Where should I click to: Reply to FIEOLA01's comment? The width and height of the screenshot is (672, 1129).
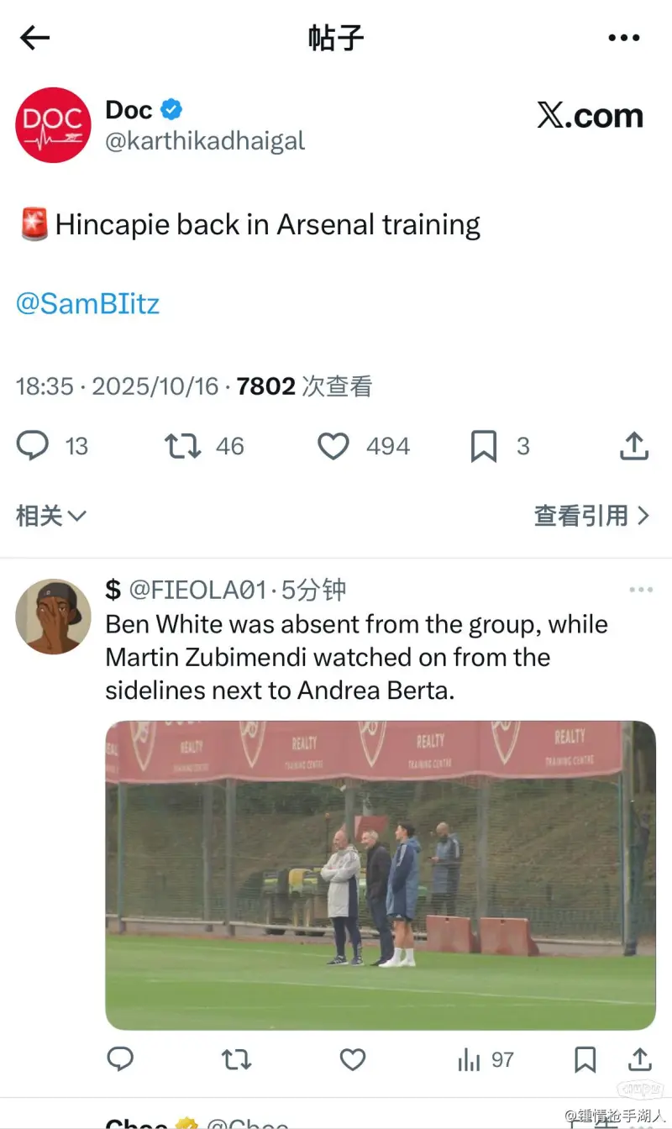121,1059
